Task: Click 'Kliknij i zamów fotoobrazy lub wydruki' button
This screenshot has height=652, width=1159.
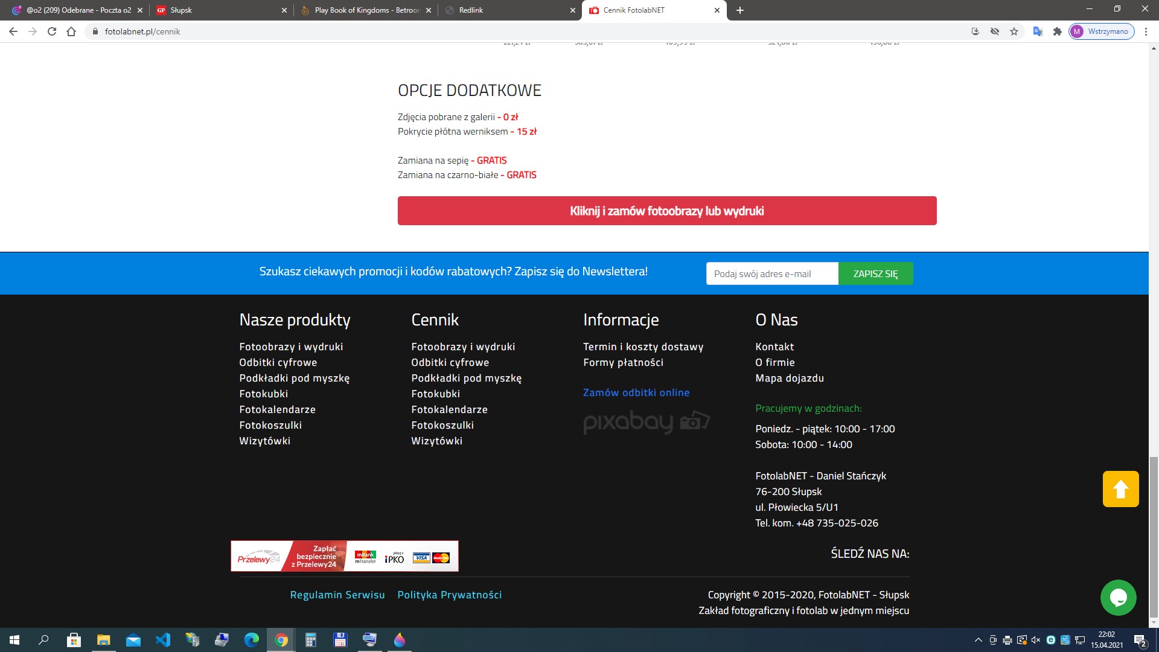Action: click(x=667, y=211)
